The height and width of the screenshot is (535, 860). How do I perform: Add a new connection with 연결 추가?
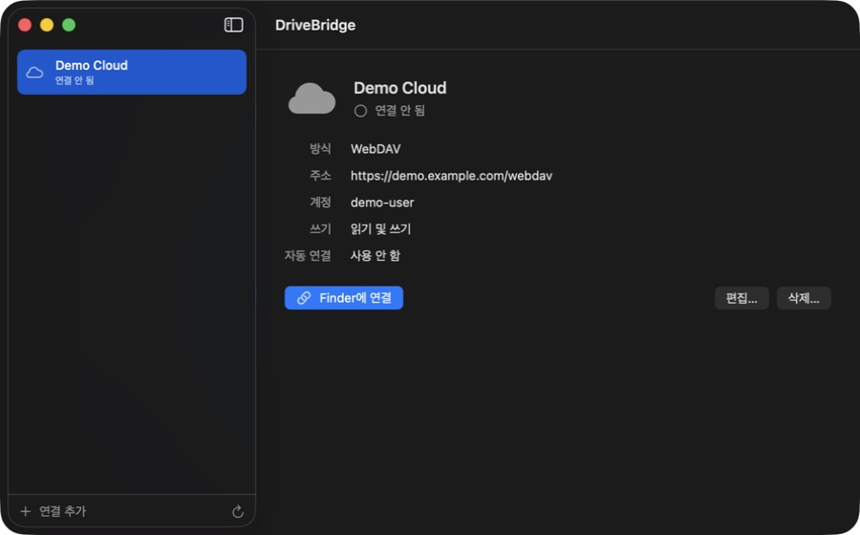pyautogui.click(x=54, y=511)
